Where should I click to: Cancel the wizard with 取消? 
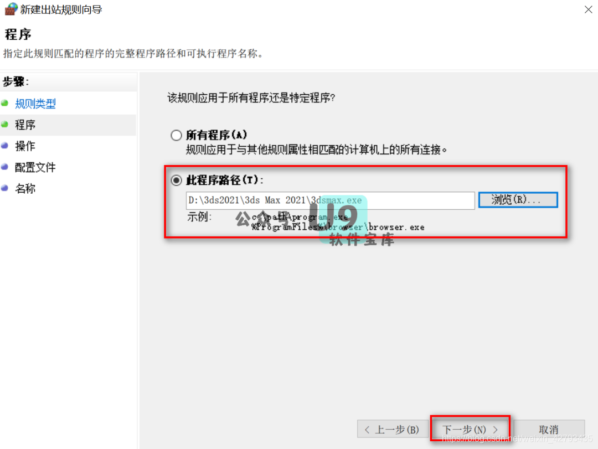click(549, 429)
